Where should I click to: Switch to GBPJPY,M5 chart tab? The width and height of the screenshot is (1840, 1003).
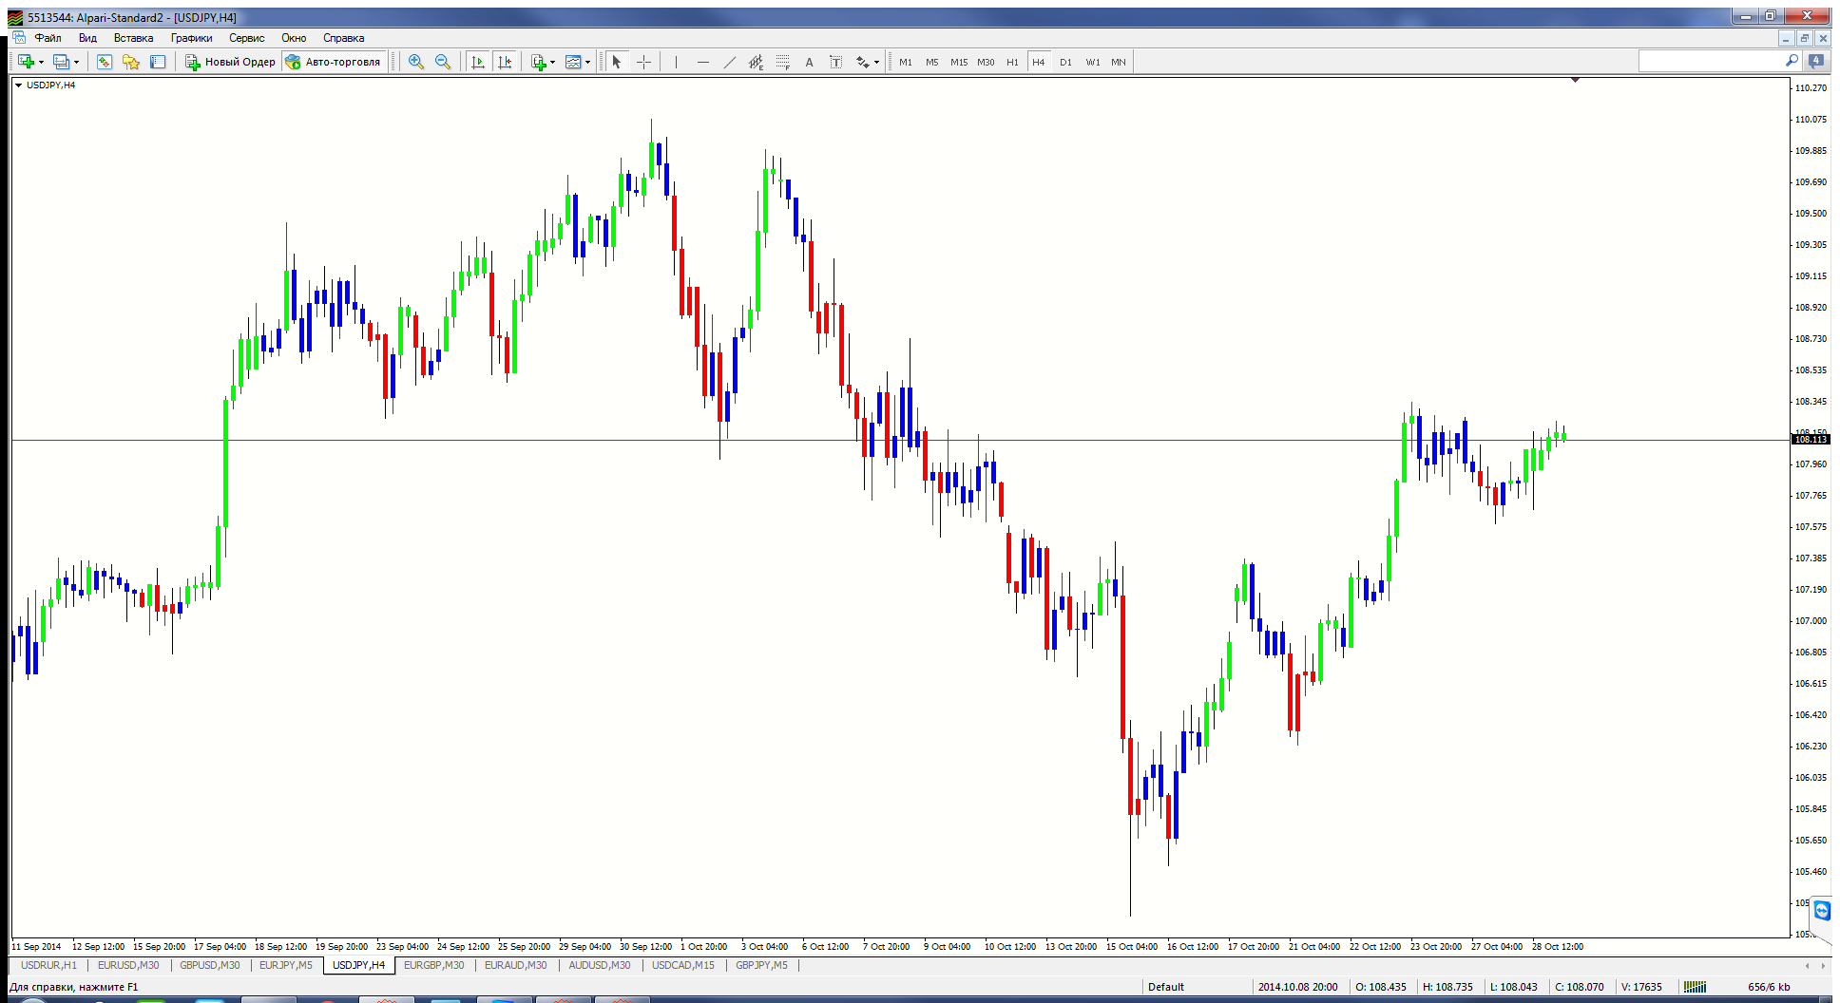[x=761, y=965]
